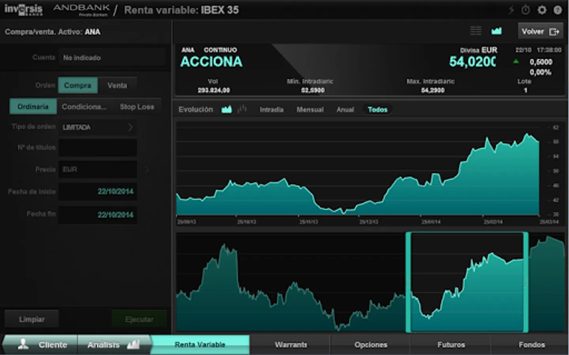Click left handle of range selector
This screenshot has width=569, height=355.
pos(409,282)
